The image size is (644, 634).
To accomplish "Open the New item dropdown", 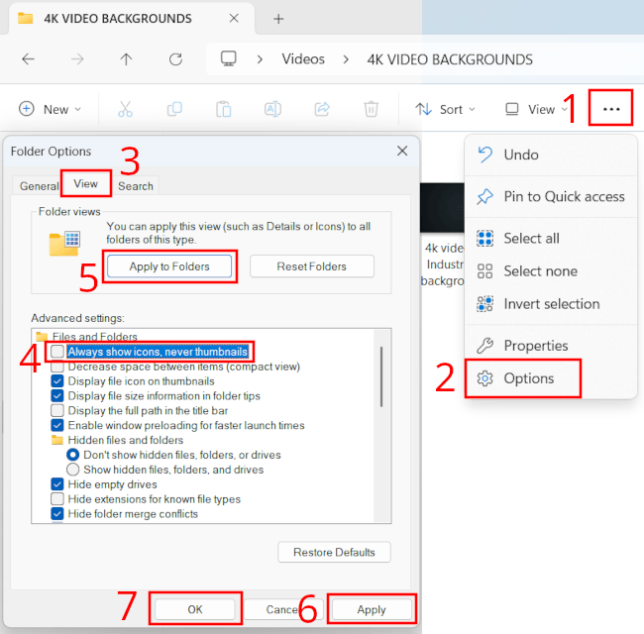I will pos(51,109).
